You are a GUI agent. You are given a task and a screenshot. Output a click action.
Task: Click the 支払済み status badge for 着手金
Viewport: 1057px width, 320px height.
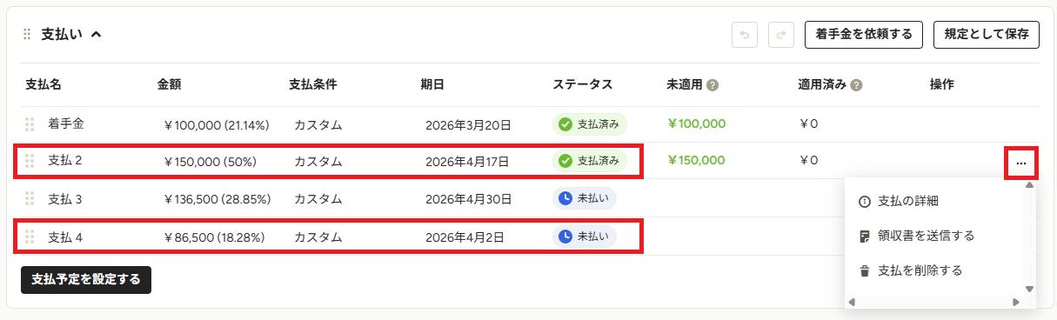[x=590, y=124]
